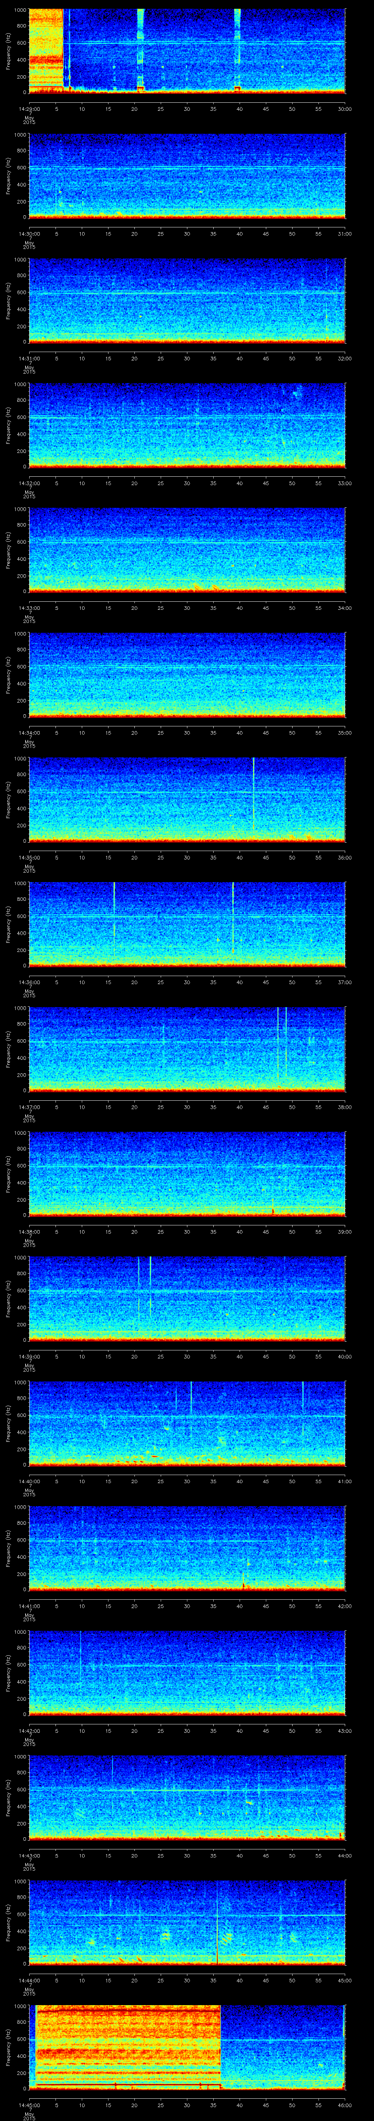Click the Frequency (Hz) axis label of 14:37:00 panel

9,1049
